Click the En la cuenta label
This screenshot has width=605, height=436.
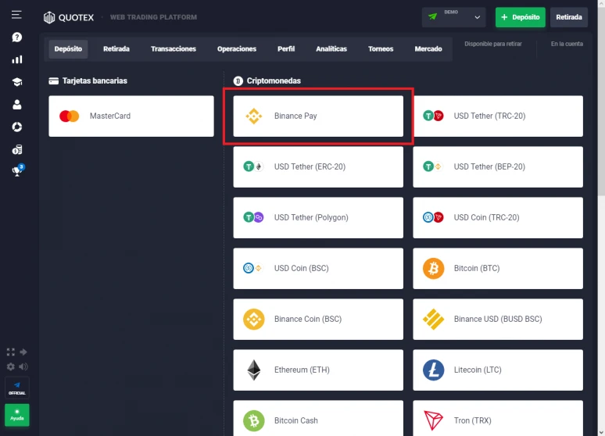[x=567, y=44]
